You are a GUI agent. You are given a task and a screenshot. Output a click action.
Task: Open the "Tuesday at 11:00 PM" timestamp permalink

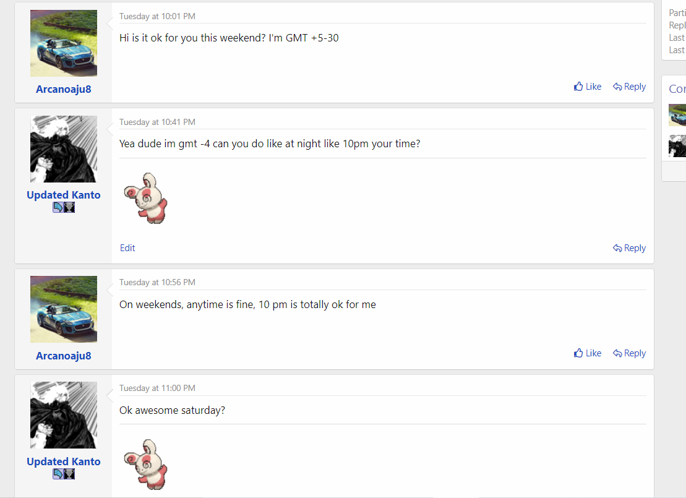tap(157, 388)
